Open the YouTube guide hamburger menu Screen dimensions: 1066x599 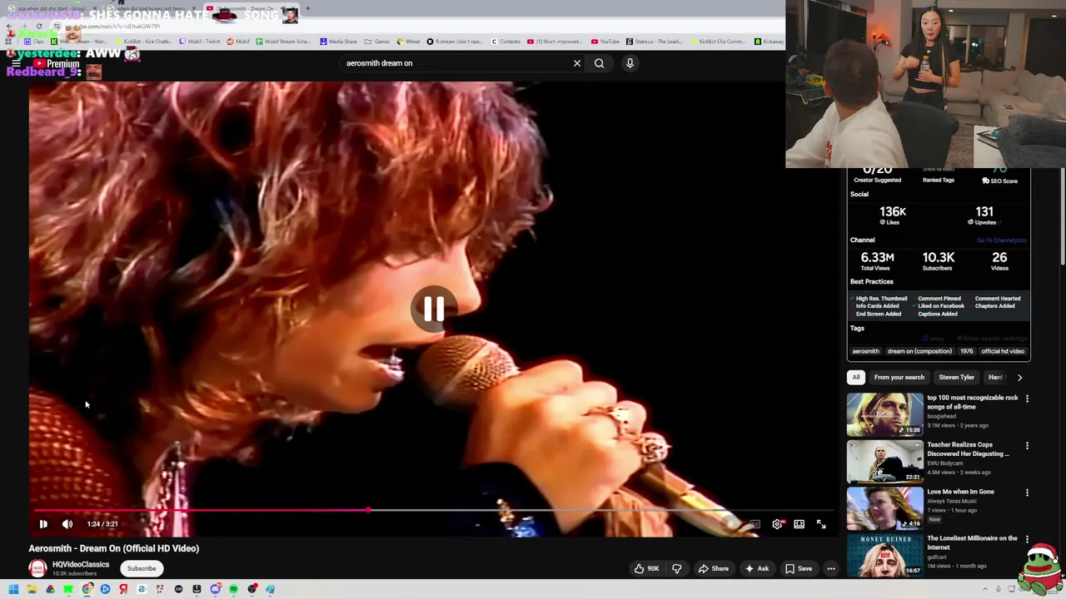click(x=14, y=64)
